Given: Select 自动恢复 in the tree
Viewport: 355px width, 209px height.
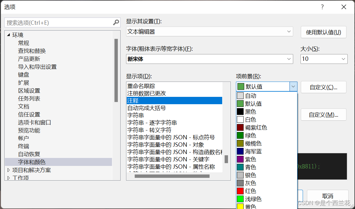Looking at the screenshot, I should [29, 154].
